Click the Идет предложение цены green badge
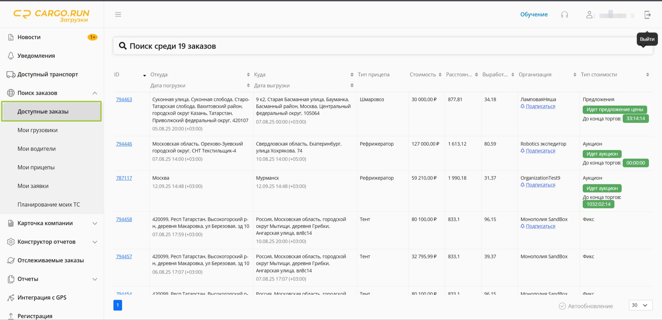Image resolution: width=662 pixels, height=320 pixels. (614, 110)
